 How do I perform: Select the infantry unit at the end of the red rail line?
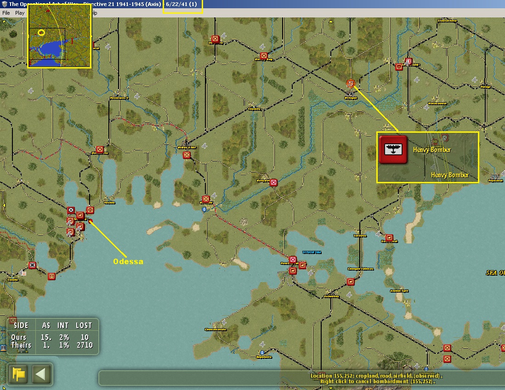pos(293,259)
